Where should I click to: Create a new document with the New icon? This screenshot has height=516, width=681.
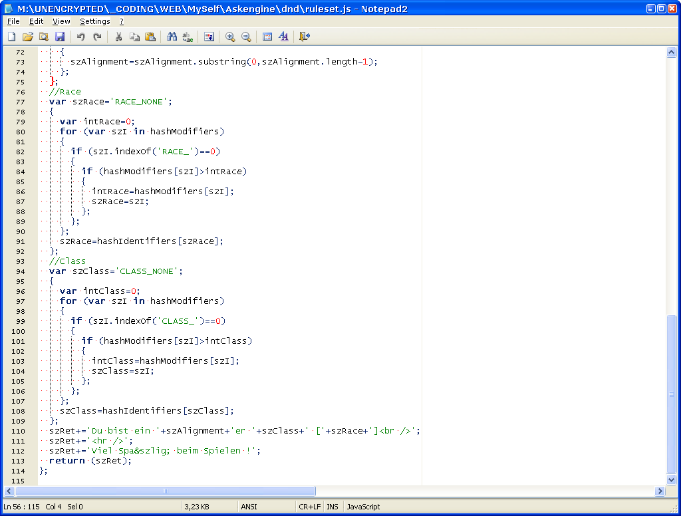pyautogui.click(x=12, y=37)
